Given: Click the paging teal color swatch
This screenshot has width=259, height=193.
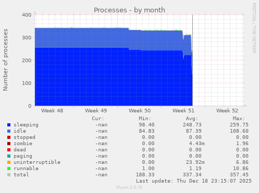Looking at the screenshot, I should click(x=9, y=156).
